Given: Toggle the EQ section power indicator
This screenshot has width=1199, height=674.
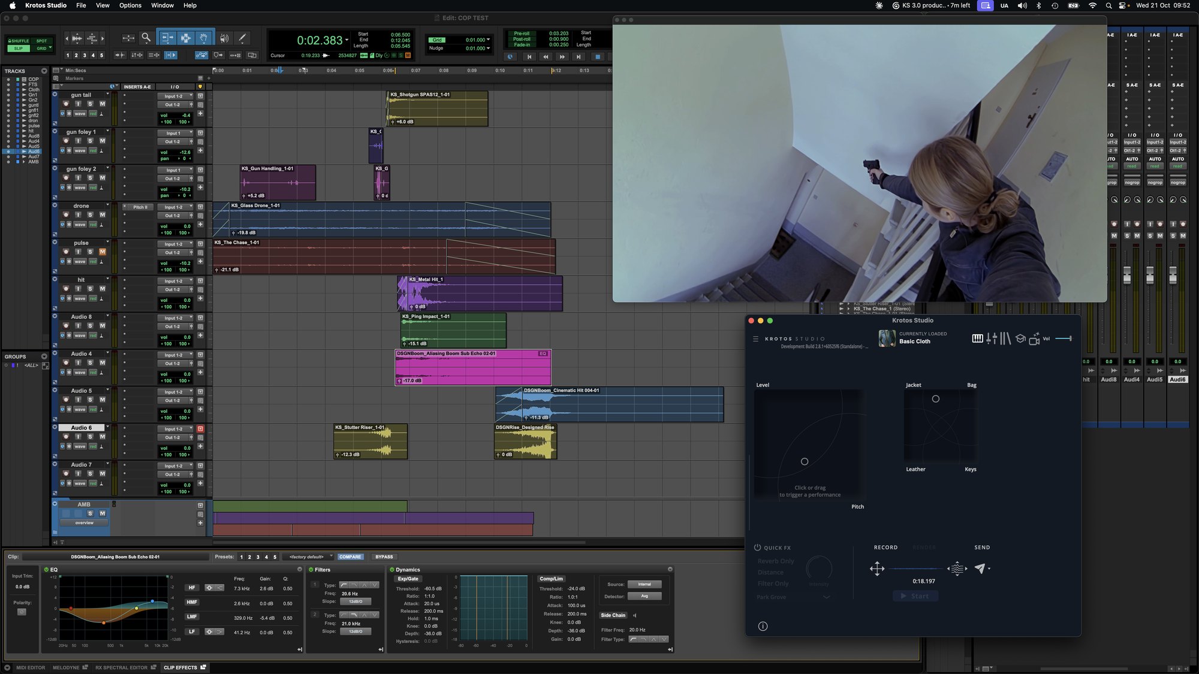Looking at the screenshot, I should pyautogui.click(x=46, y=570).
